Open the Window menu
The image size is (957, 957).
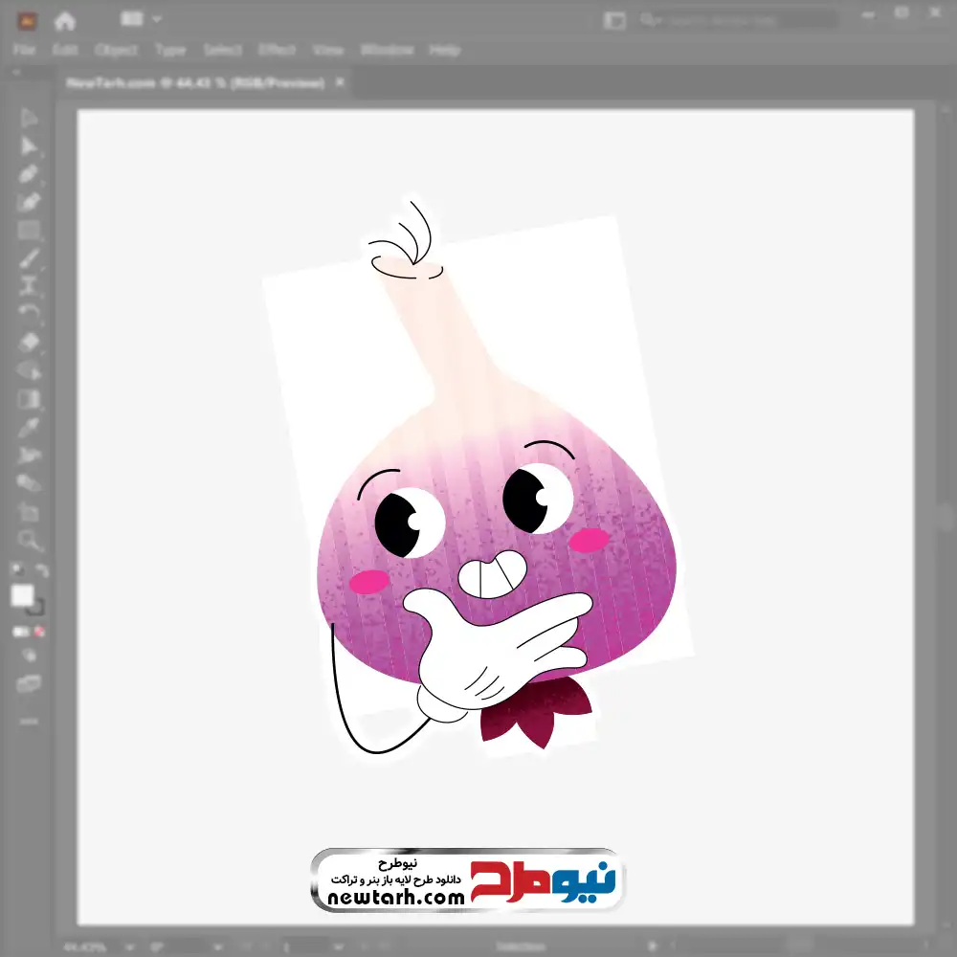387,50
